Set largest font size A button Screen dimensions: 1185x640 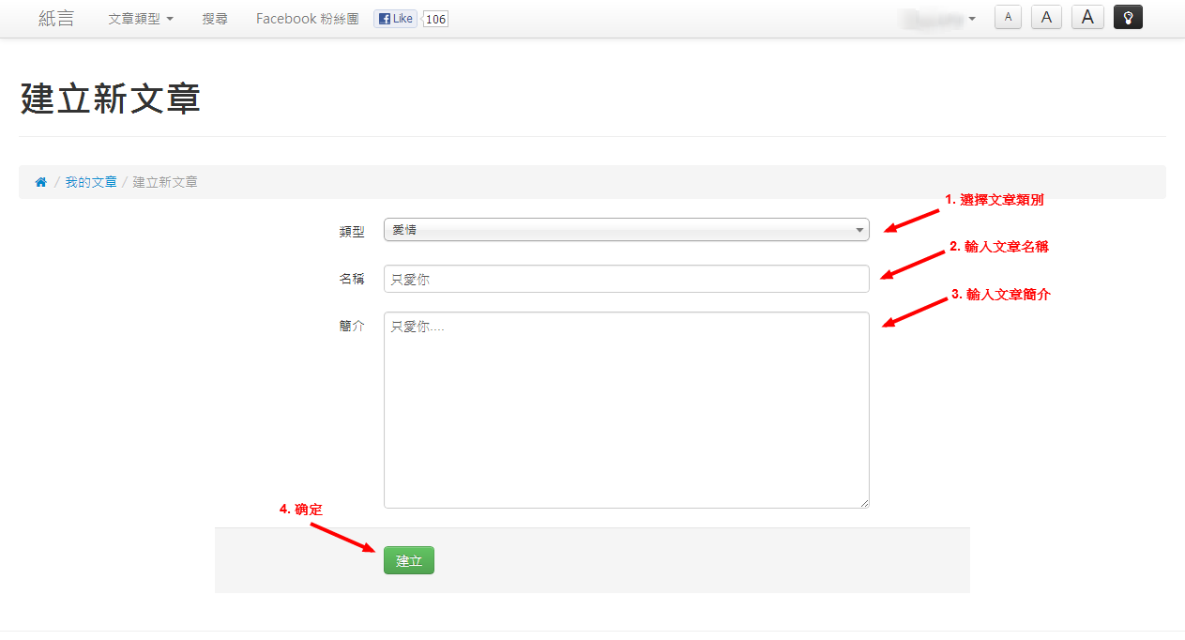coord(1087,17)
